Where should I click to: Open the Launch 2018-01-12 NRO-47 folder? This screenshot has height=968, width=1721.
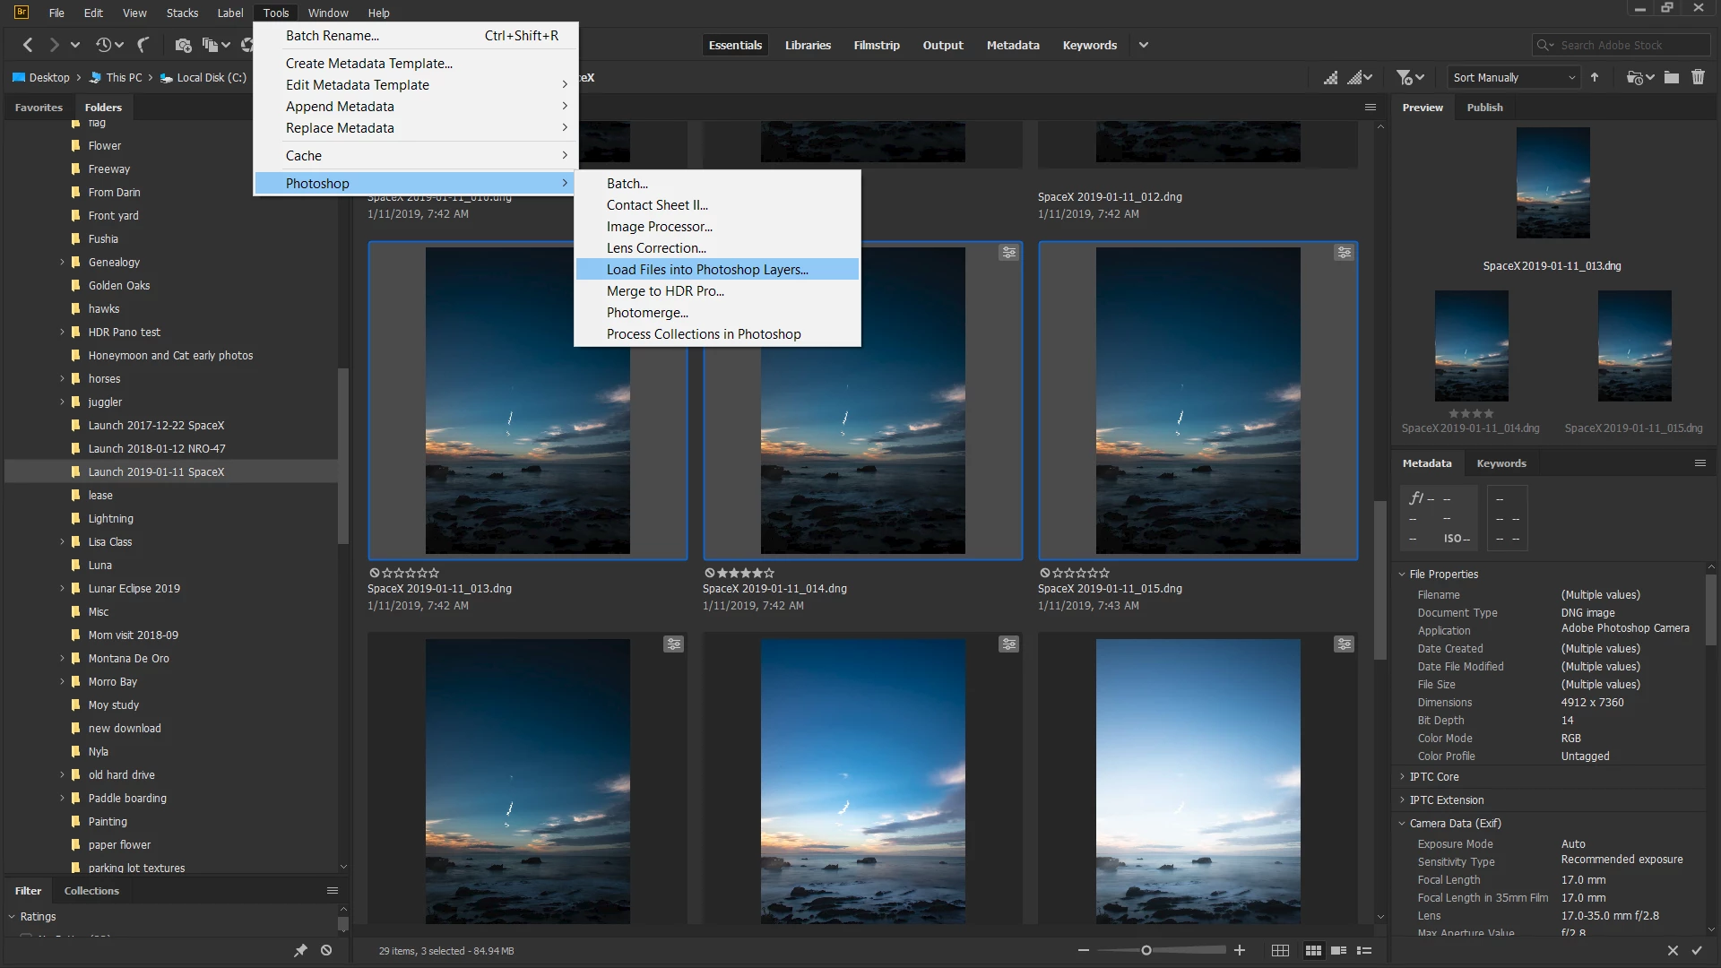pyautogui.click(x=156, y=449)
